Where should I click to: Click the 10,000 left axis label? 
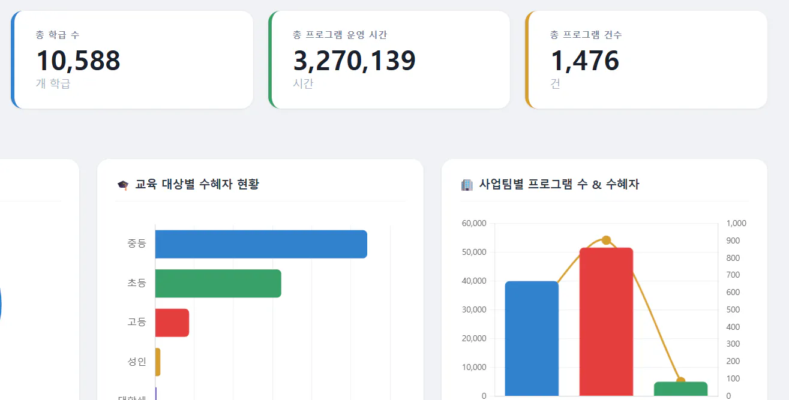pyautogui.click(x=474, y=367)
